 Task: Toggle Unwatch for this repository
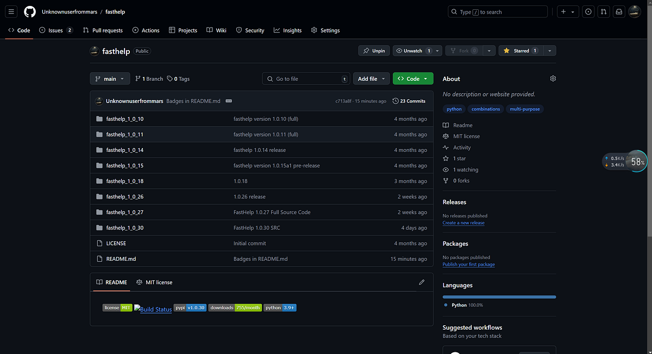coord(413,50)
